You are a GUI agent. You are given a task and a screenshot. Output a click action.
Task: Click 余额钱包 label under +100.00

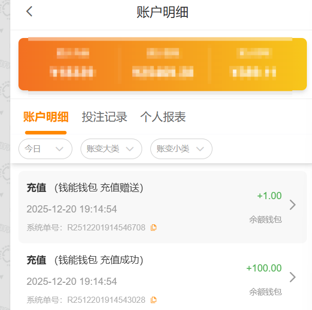pyautogui.click(x=265, y=292)
